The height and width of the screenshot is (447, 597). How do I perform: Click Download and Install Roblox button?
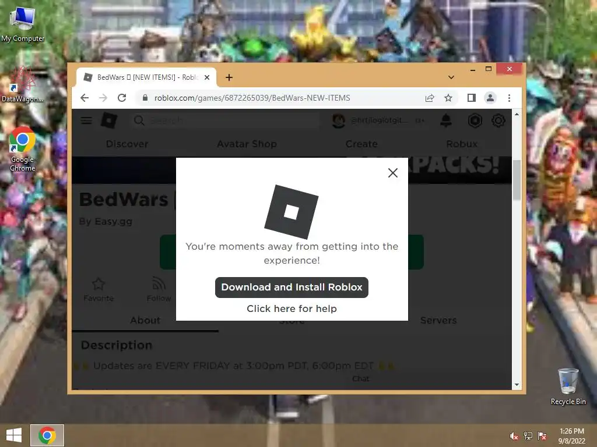point(292,288)
